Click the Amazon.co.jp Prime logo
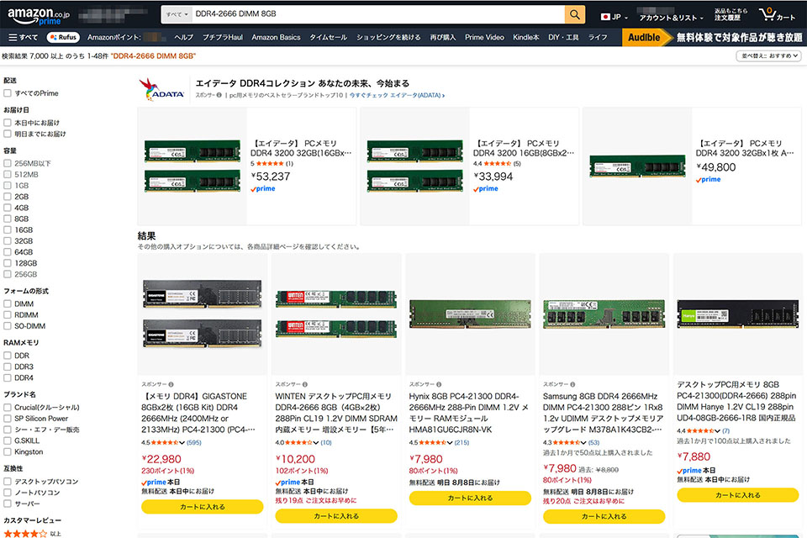Screen dimensions: 807x538 point(38,15)
